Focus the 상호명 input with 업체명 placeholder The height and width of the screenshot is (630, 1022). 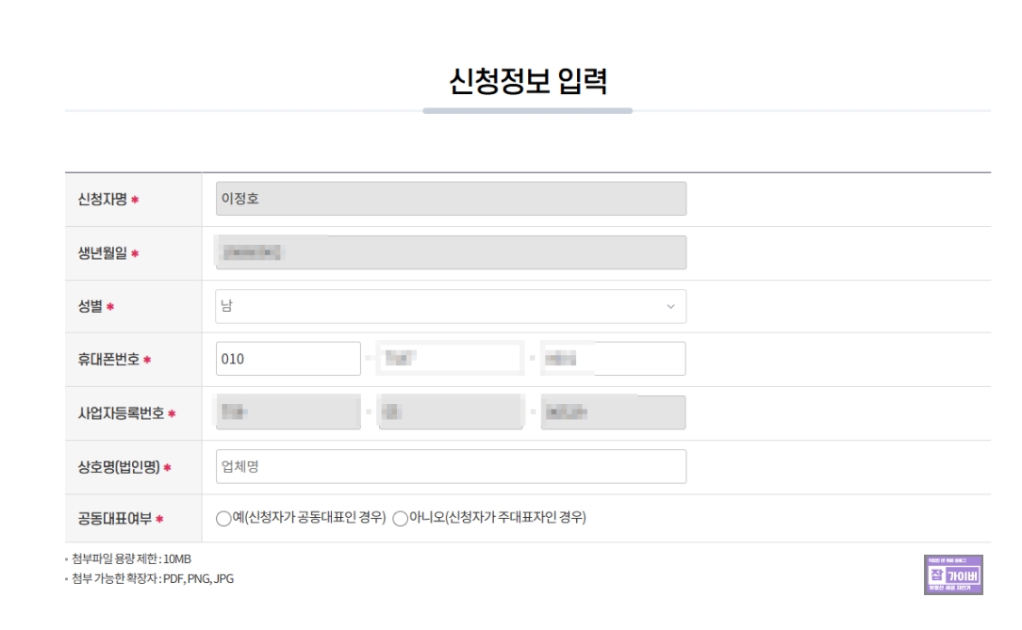point(451,467)
